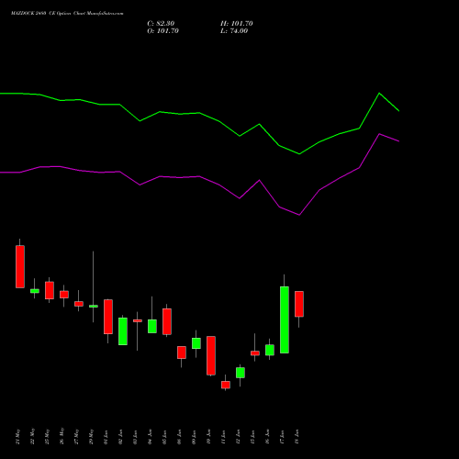Click the 29 May date label

[92, 437]
